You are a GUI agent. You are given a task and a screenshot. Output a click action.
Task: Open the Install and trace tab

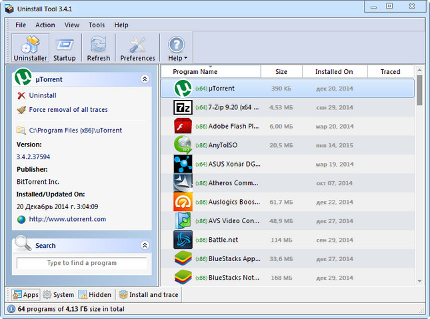149,294
